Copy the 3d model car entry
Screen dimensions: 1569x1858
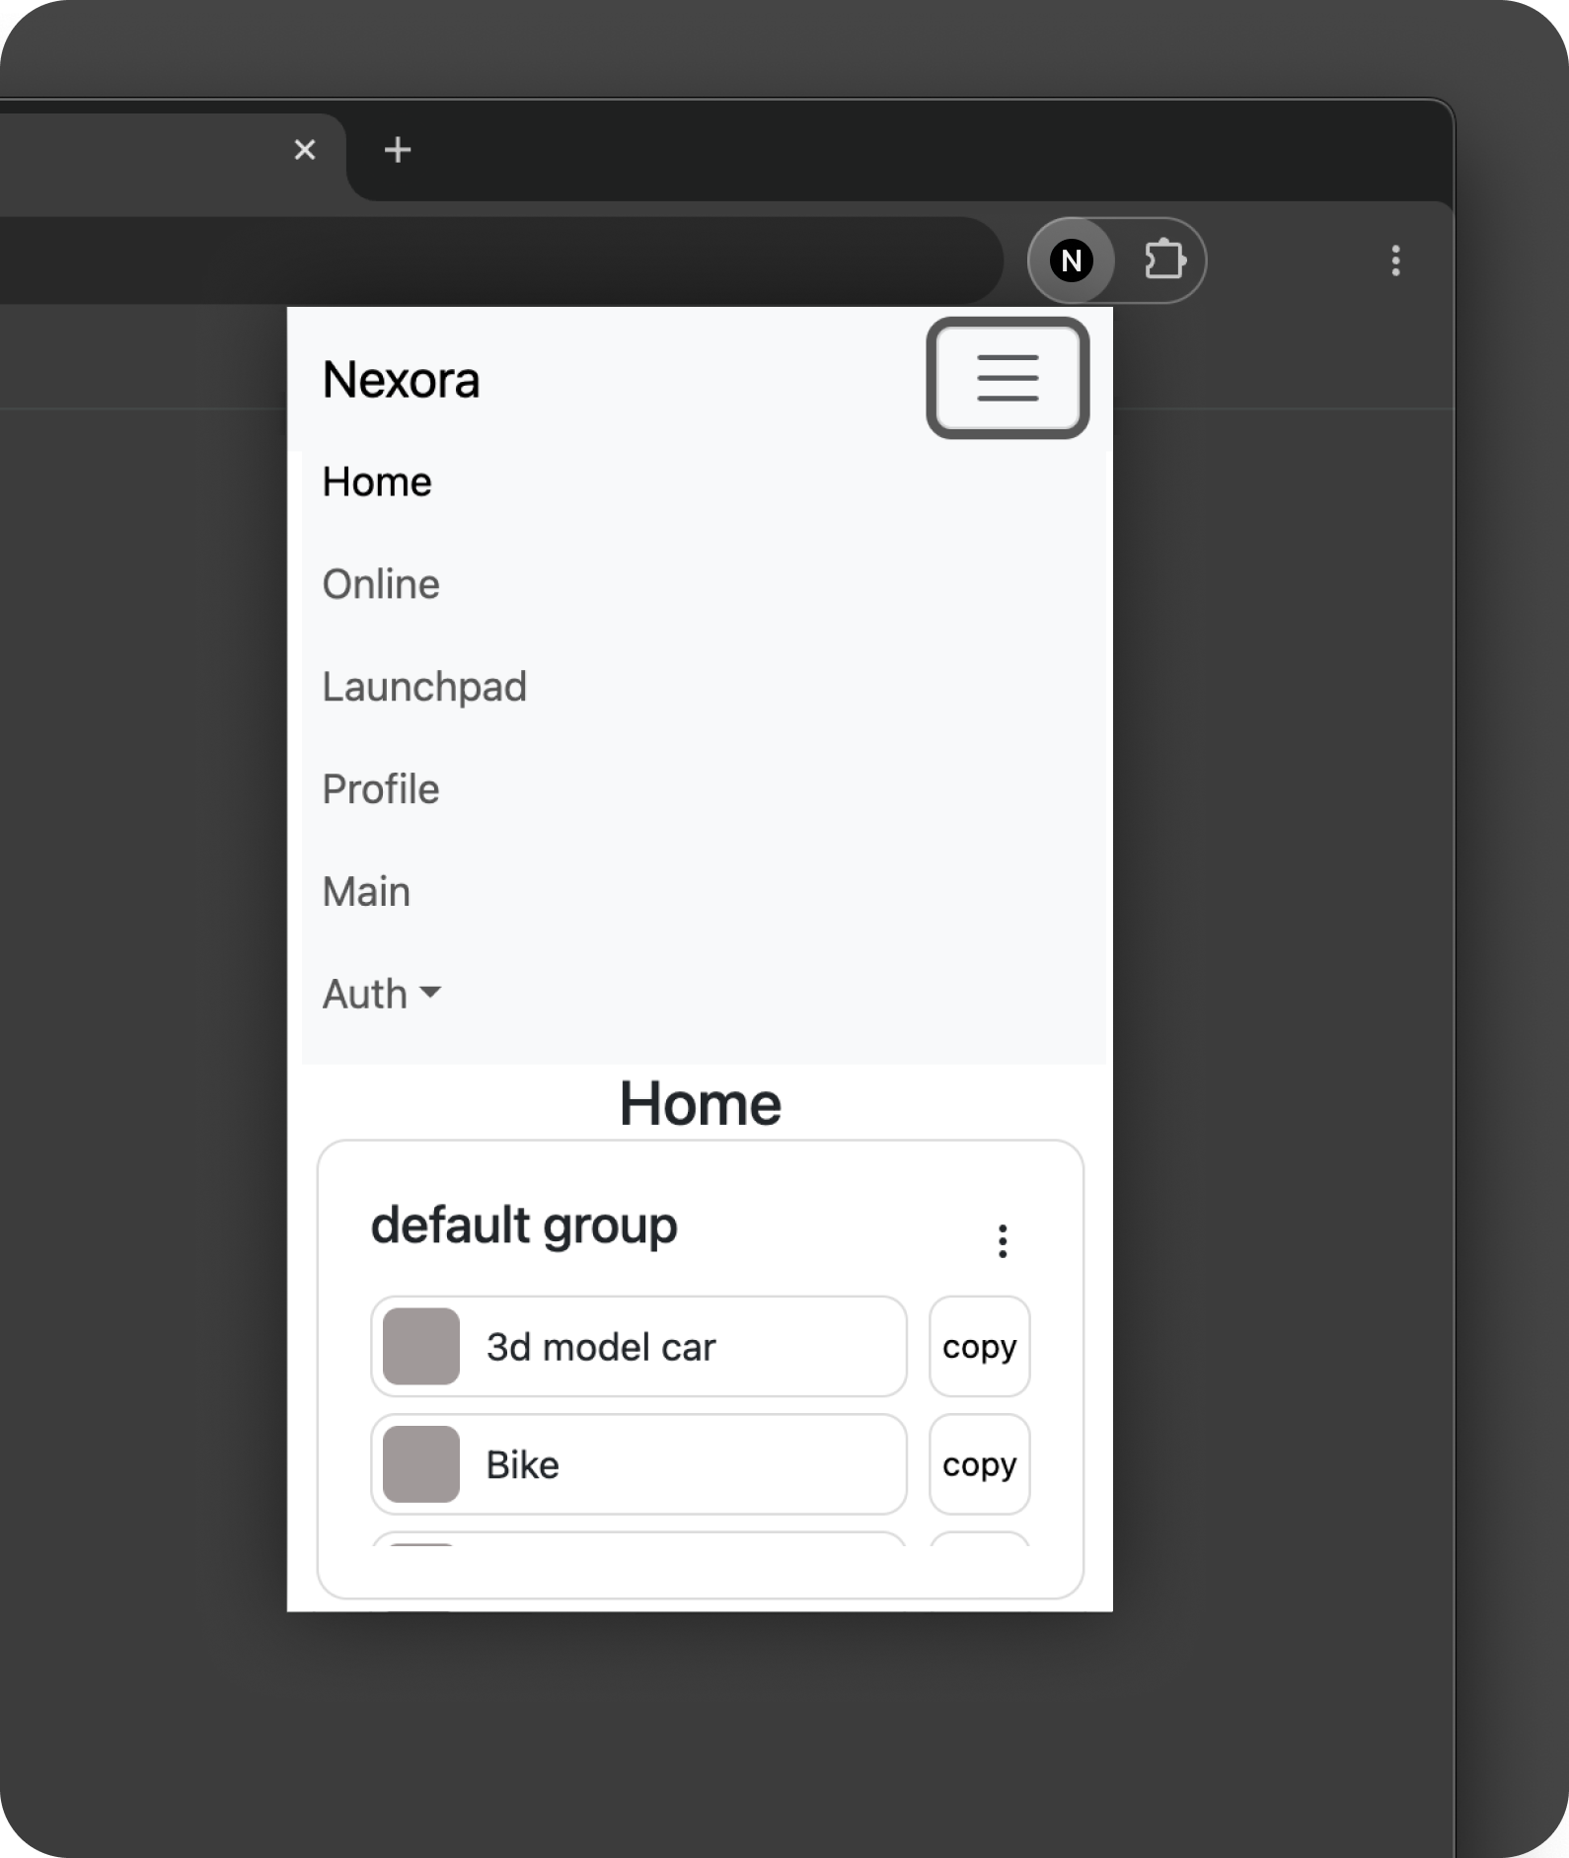click(979, 1347)
